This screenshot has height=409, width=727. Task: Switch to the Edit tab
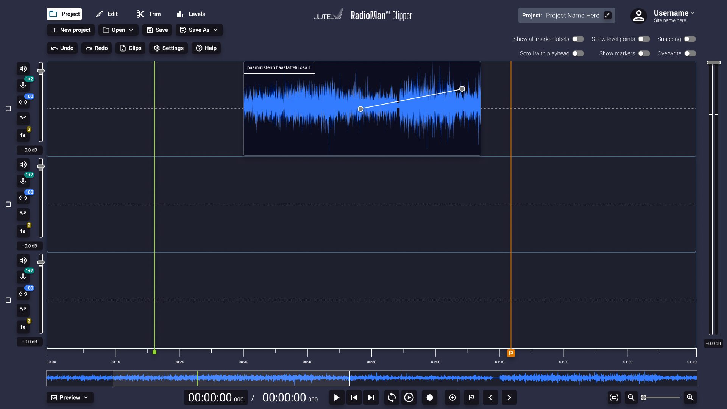107,14
